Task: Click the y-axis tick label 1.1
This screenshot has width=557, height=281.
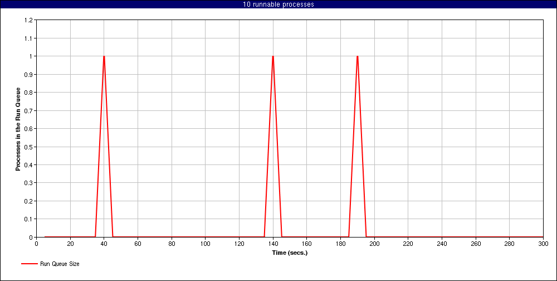Action: click(30, 38)
